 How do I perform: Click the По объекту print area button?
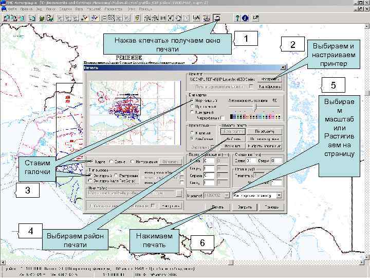[x=264, y=131]
